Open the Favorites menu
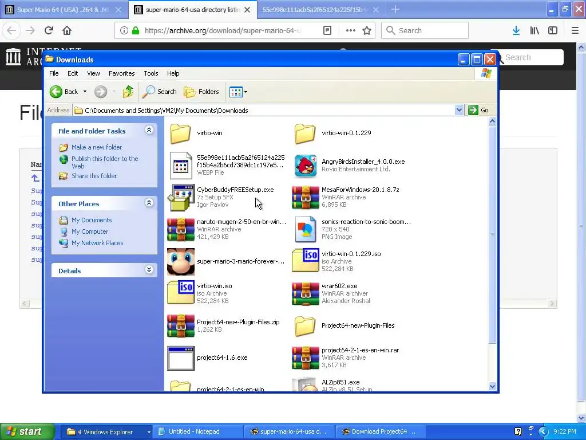The height and width of the screenshot is (440, 586). click(121, 73)
